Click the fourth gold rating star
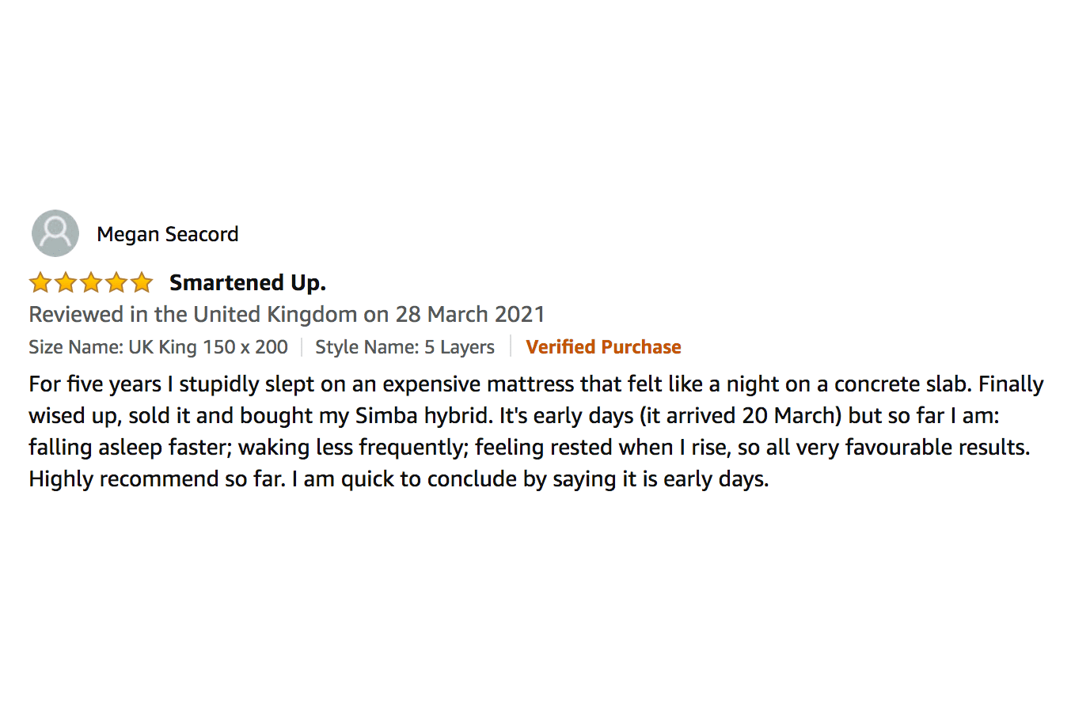The width and height of the screenshot is (1090, 726). (x=116, y=282)
